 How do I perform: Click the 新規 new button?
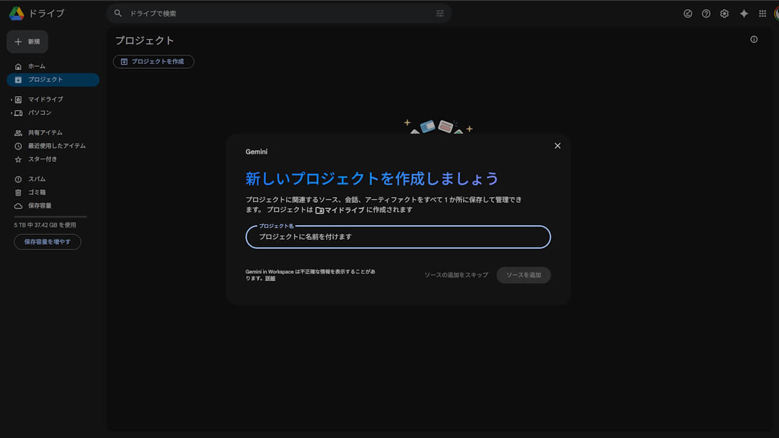pyautogui.click(x=27, y=42)
